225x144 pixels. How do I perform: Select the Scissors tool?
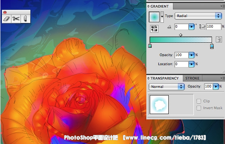pos(16,19)
